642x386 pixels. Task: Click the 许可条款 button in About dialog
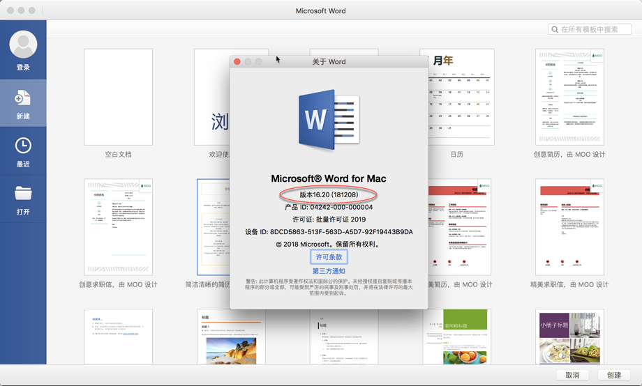click(329, 257)
